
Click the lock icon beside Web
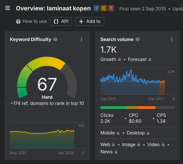[113, 145]
